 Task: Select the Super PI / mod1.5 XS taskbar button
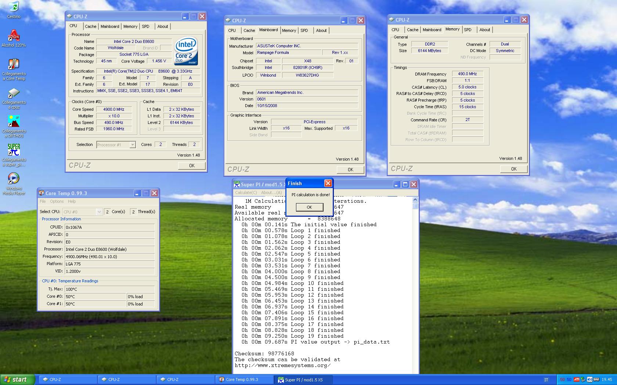(x=304, y=379)
